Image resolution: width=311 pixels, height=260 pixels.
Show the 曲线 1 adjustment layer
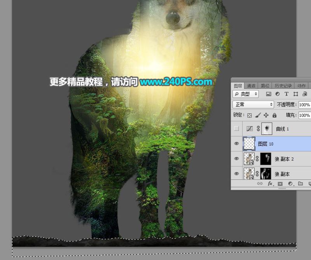(236, 129)
